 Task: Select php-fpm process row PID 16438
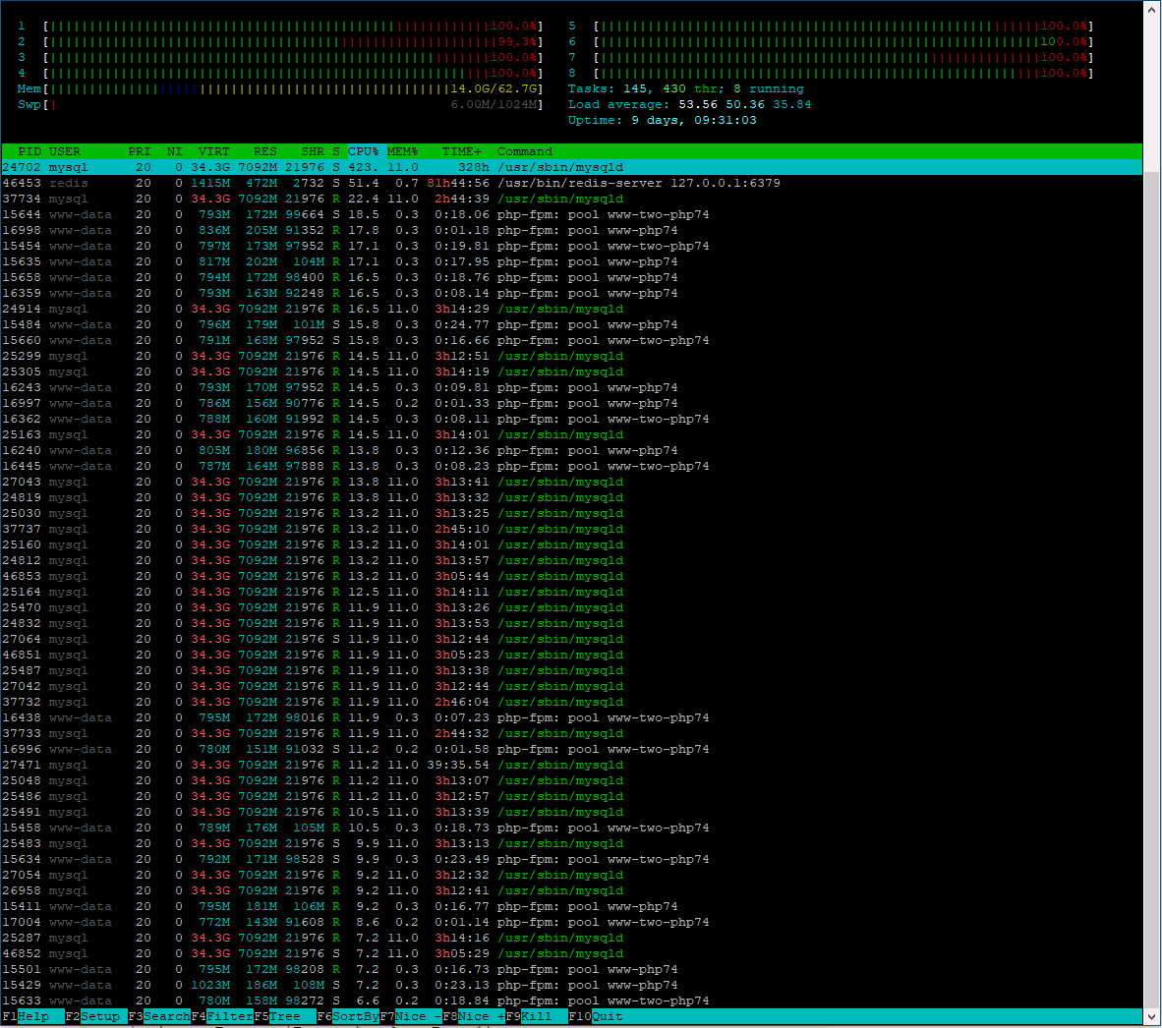pyautogui.click(x=571, y=717)
